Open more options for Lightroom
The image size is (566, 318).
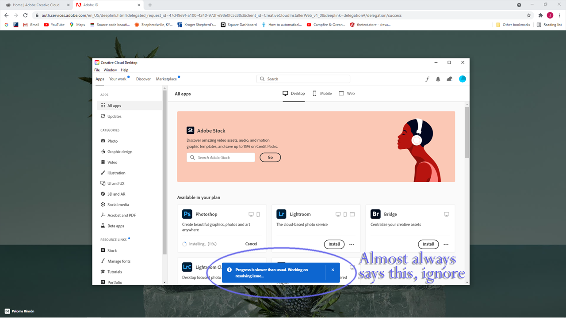point(352,244)
